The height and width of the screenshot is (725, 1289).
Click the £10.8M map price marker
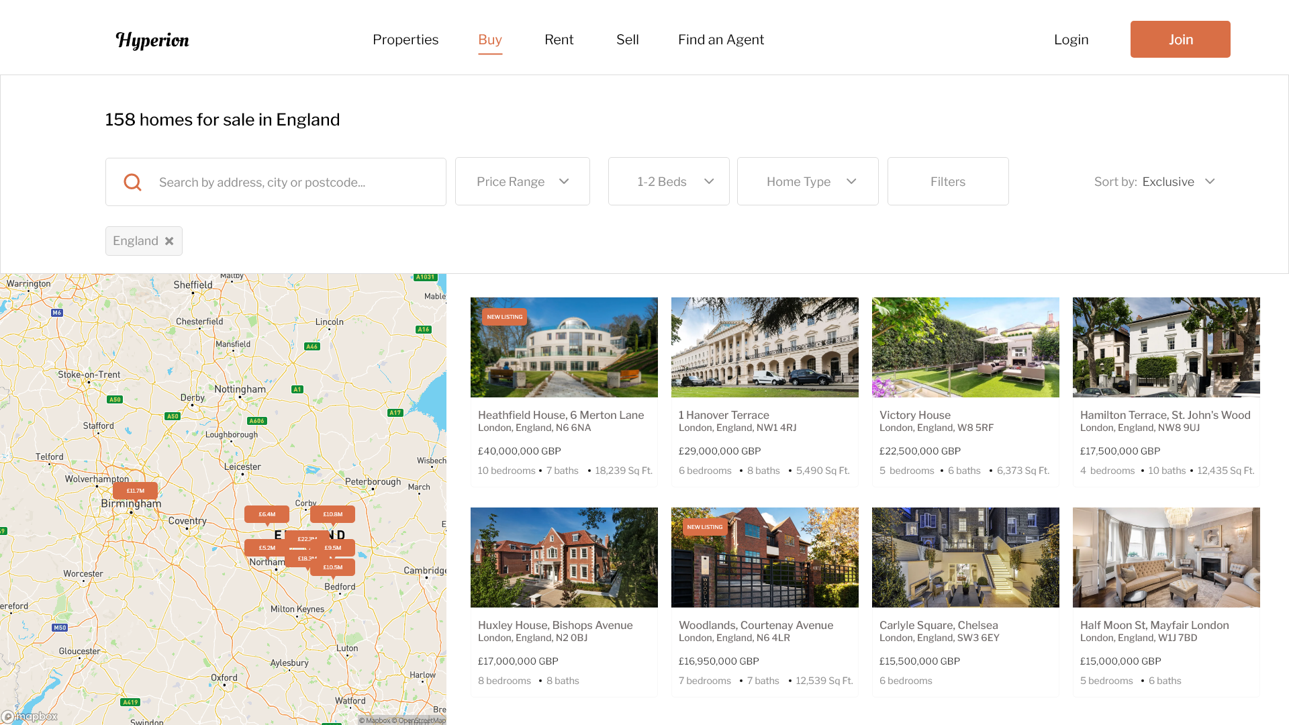point(333,514)
